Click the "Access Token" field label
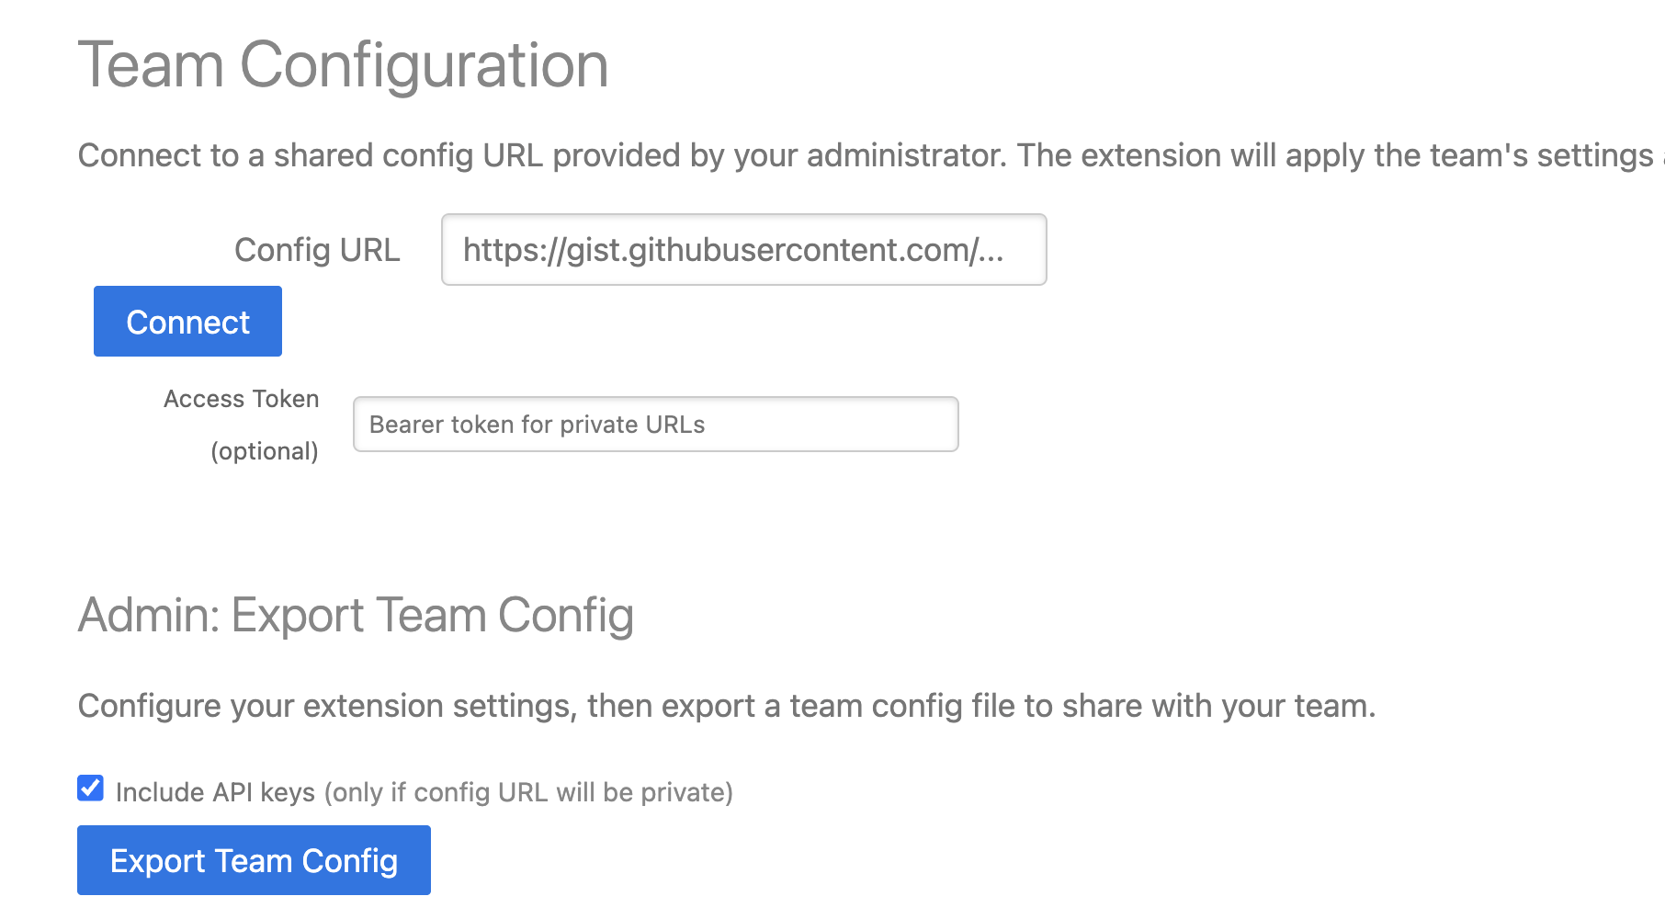The width and height of the screenshot is (1665, 919). pyautogui.click(x=241, y=399)
